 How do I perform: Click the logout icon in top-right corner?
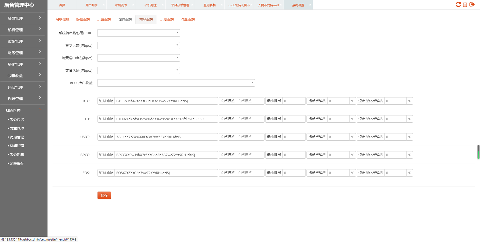pyautogui.click(x=472, y=4)
